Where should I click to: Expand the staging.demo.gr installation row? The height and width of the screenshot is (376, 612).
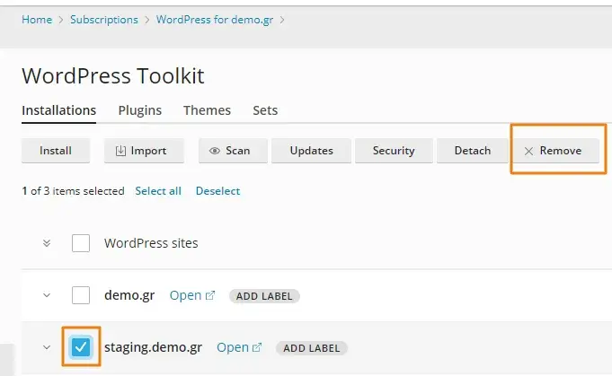[x=47, y=346]
